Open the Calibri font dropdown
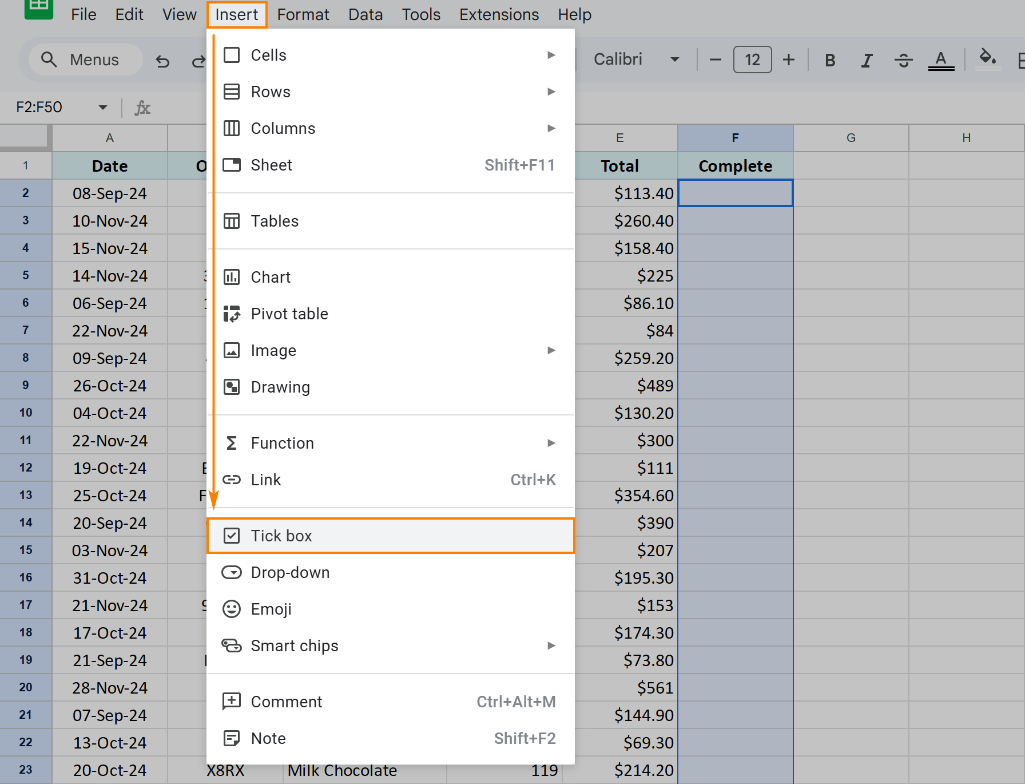This screenshot has width=1025, height=784. pyautogui.click(x=636, y=60)
